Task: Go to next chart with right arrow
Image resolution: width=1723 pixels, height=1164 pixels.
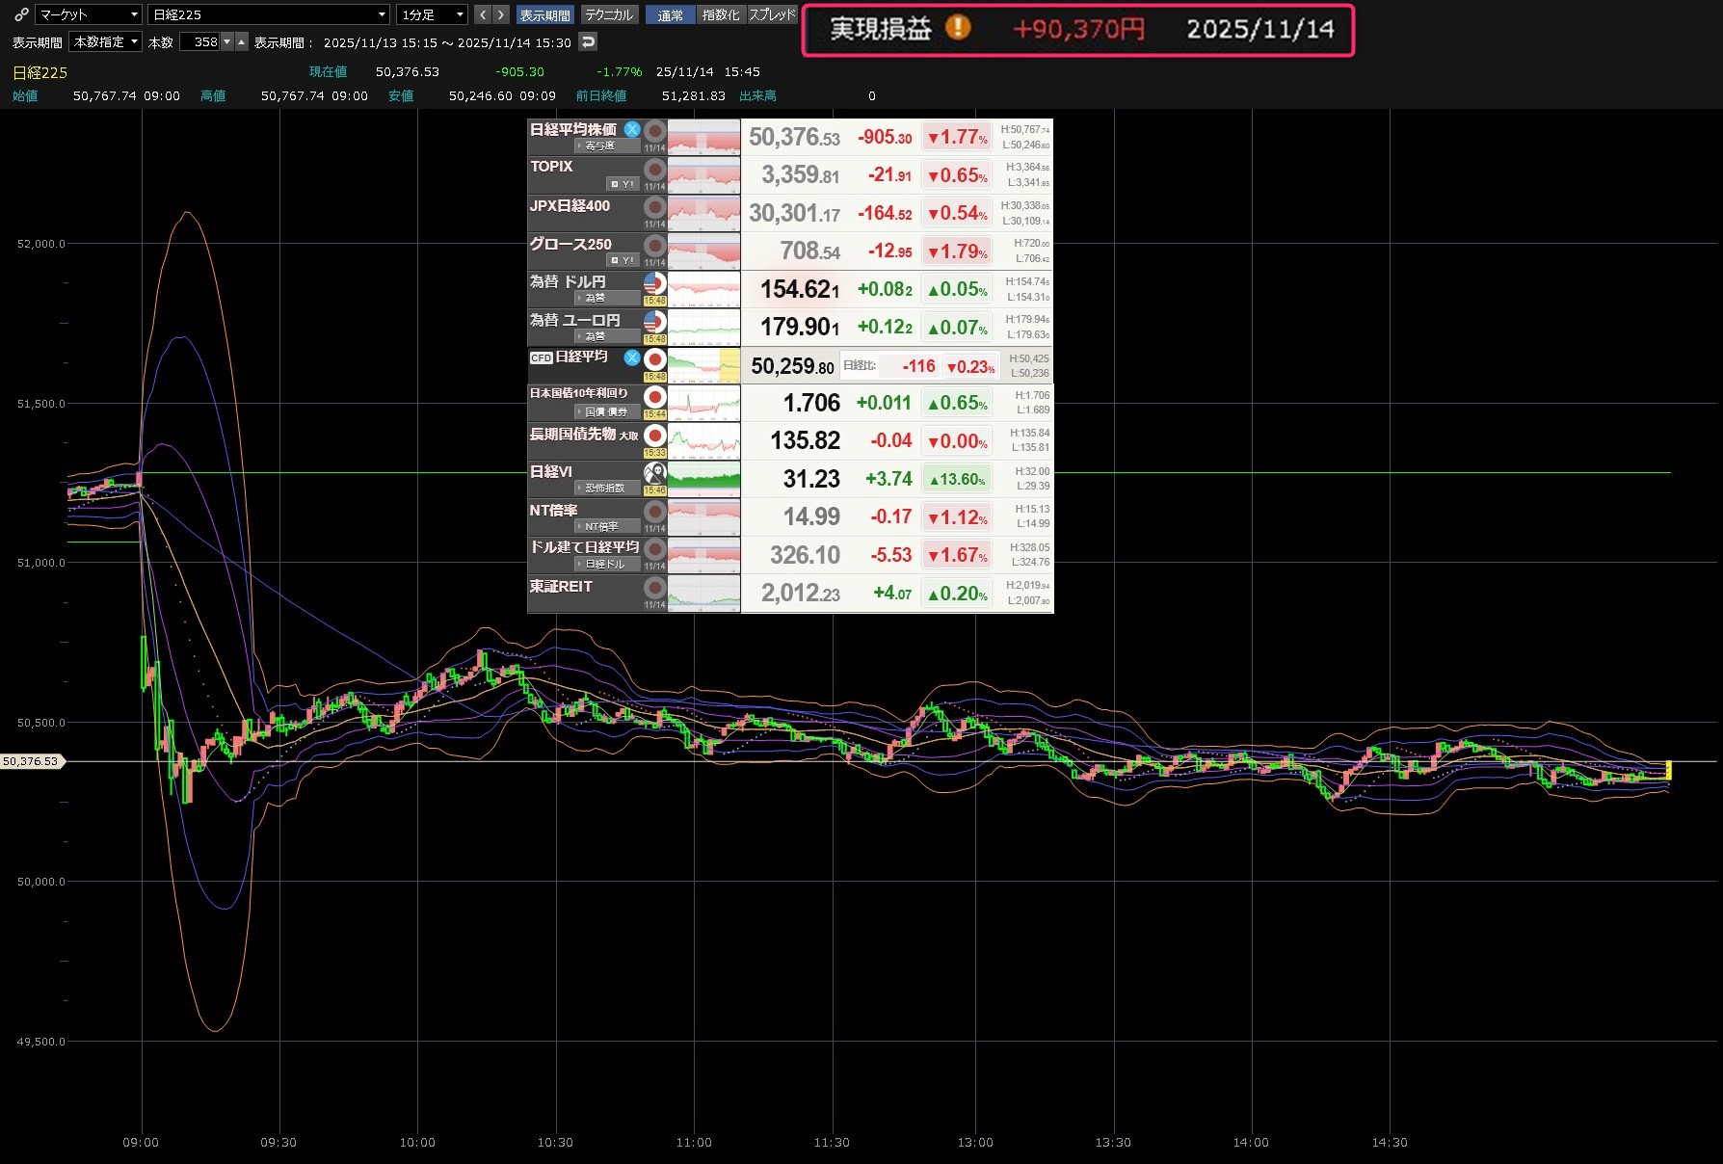Action: pyautogui.click(x=500, y=14)
